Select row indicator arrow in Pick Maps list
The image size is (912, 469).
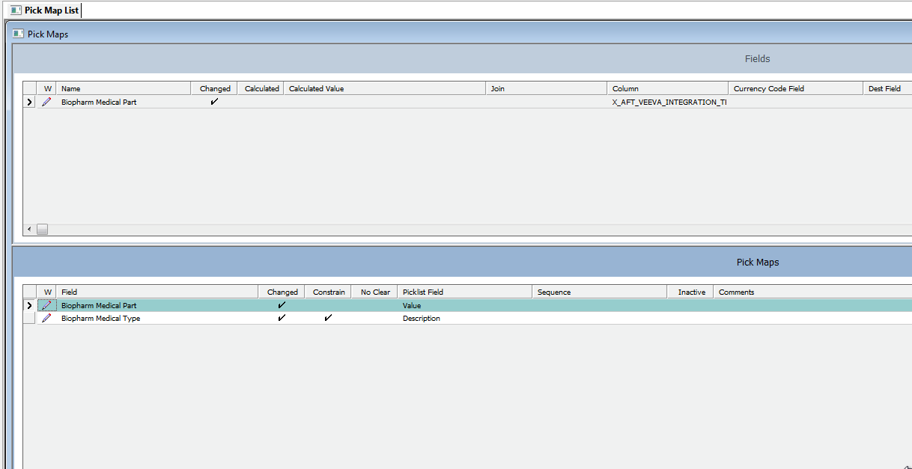coord(30,305)
